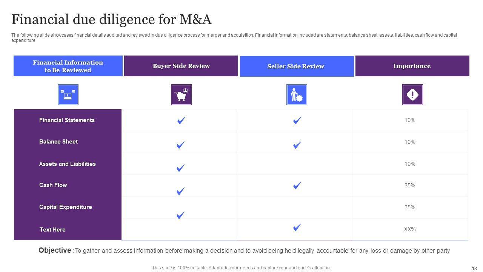Click Seller checkmark for Financial Statements
This screenshot has width=483, height=272.
click(x=297, y=121)
